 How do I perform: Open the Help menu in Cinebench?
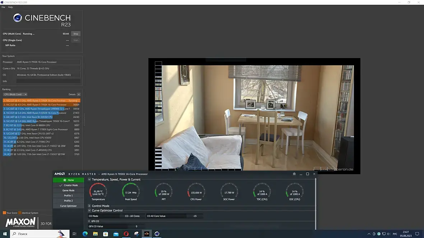[10, 7]
